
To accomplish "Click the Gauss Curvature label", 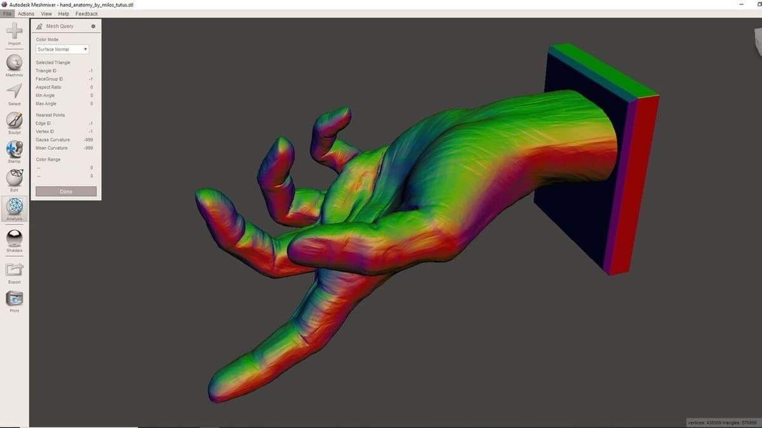I will (53, 140).
